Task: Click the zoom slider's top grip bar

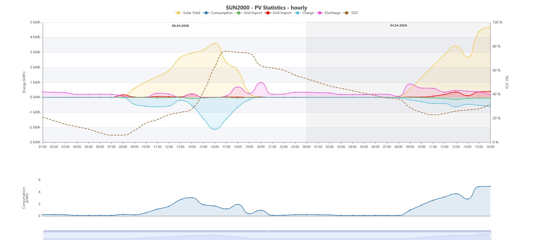Action: pos(267,231)
